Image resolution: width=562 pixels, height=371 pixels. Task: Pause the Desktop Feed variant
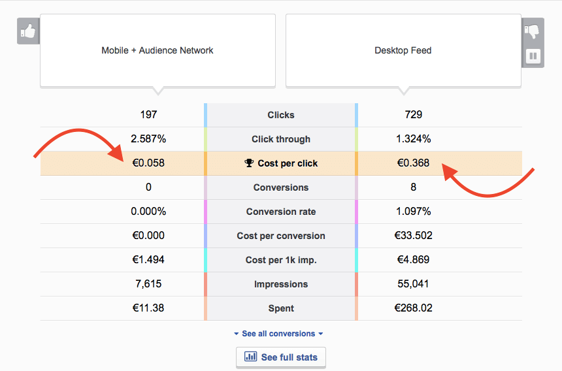point(533,56)
